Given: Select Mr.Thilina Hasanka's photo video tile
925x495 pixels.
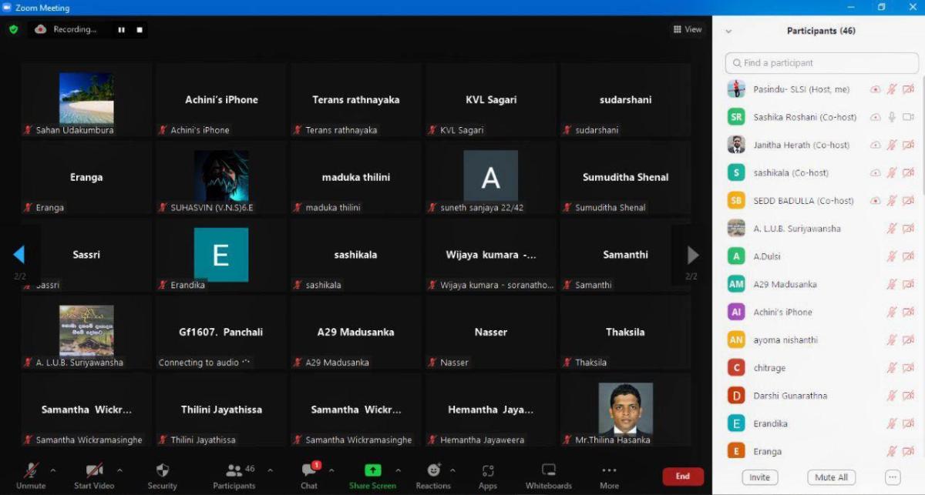Looking at the screenshot, I should 625,410.
